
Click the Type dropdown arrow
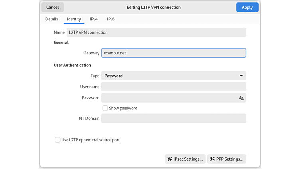tap(241, 76)
